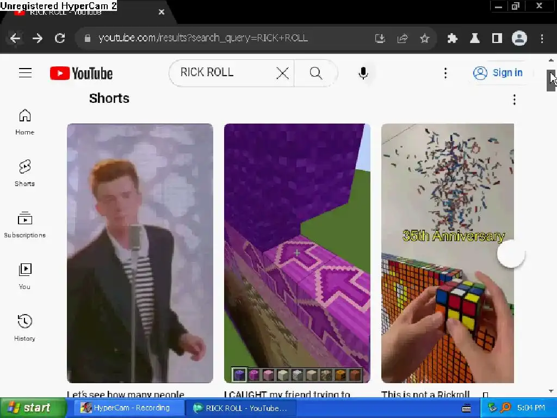The height and width of the screenshot is (418, 557).
Task: Open YouTube settings three-dot menu
Action: [x=445, y=73]
